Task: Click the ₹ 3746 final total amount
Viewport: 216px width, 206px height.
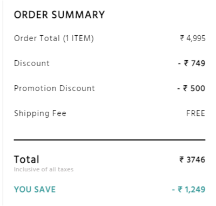Action: pos(192,159)
